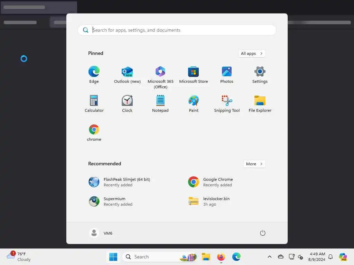Image resolution: width=354 pixels, height=265 pixels.
Task: Launch the pinned chrome app
Action: (94, 133)
